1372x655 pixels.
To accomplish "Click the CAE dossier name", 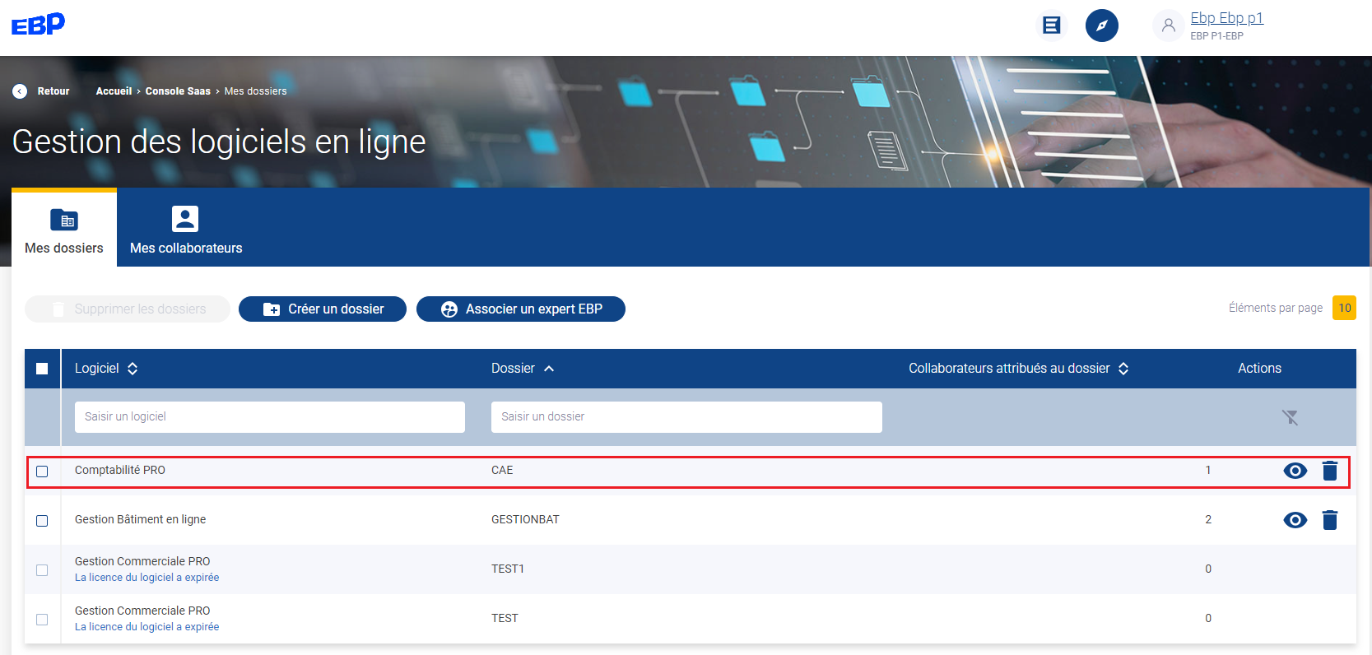I will (x=502, y=470).
